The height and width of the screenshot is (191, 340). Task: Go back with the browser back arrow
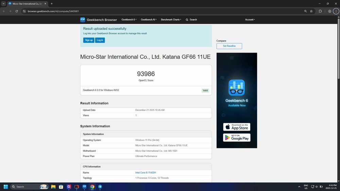pos(4,11)
